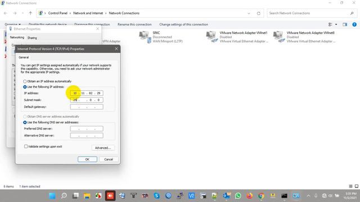Click the Default gateway input field
The height and width of the screenshot is (202, 360).
87,107
